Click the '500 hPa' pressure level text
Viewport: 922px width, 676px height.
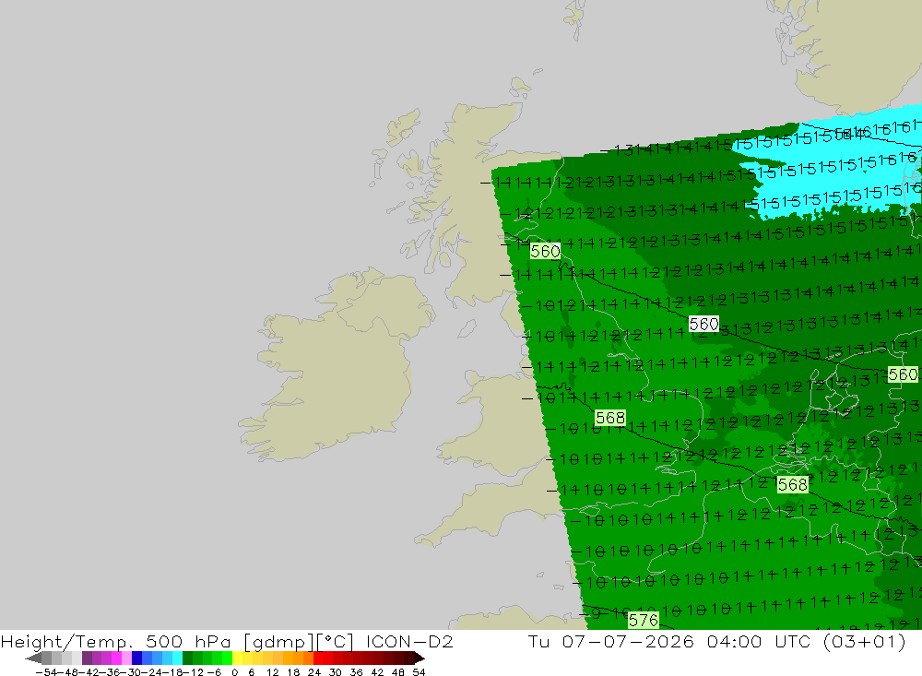188,642
